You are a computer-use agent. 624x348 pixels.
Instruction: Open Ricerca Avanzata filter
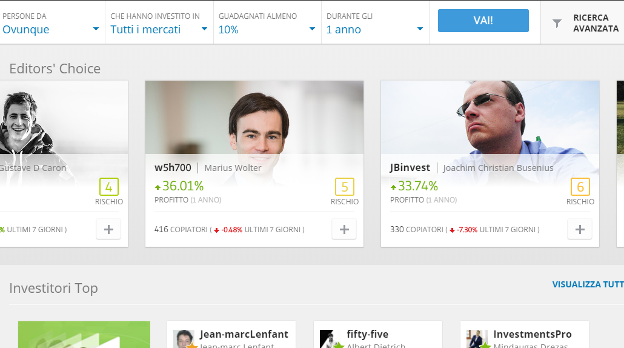[x=582, y=22]
